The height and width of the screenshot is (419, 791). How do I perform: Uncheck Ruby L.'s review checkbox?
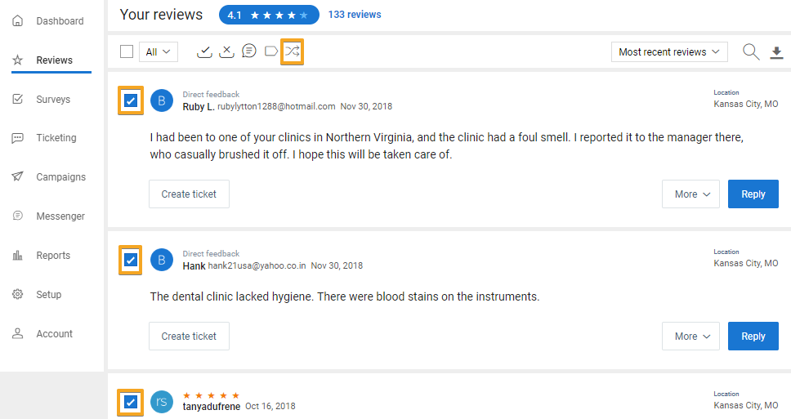click(131, 101)
